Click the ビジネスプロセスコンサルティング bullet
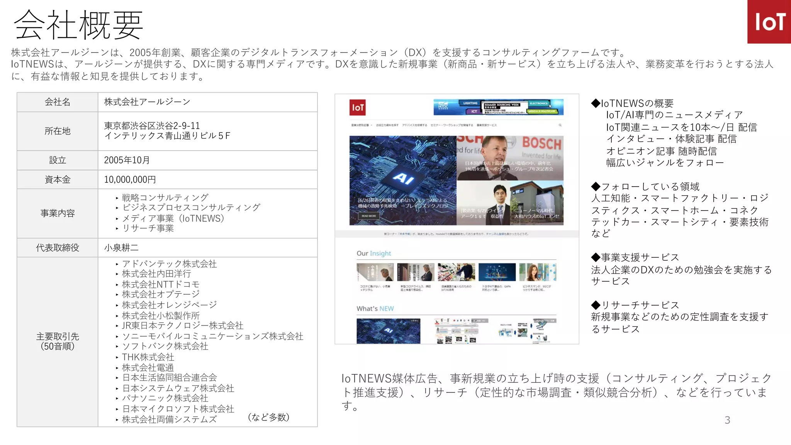 (191, 207)
